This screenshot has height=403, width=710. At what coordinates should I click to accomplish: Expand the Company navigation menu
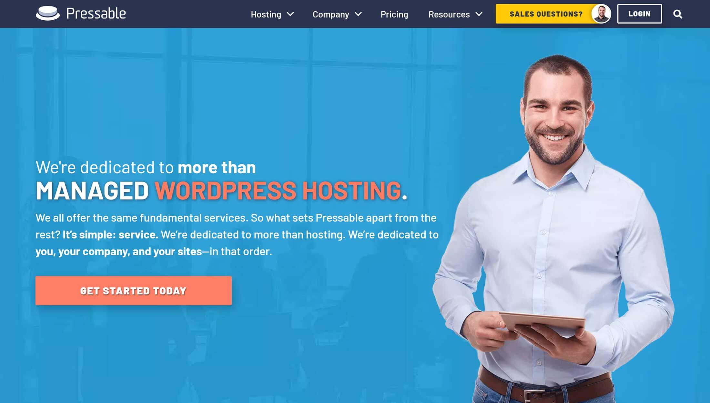click(x=339, y=14)
